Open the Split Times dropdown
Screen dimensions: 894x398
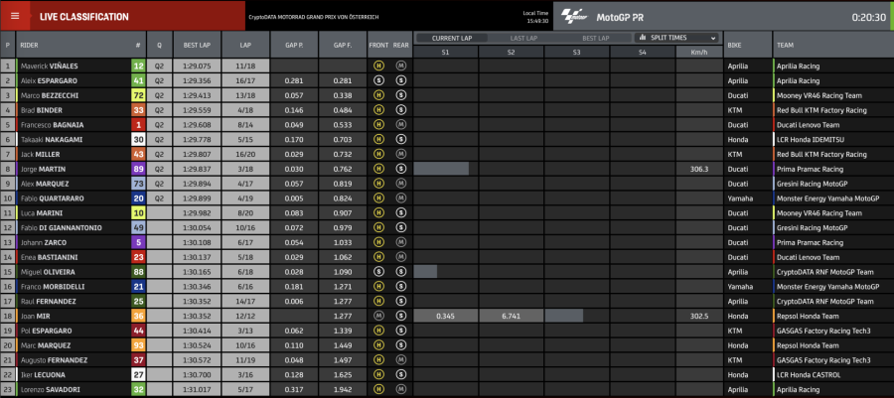click(676, 38)
